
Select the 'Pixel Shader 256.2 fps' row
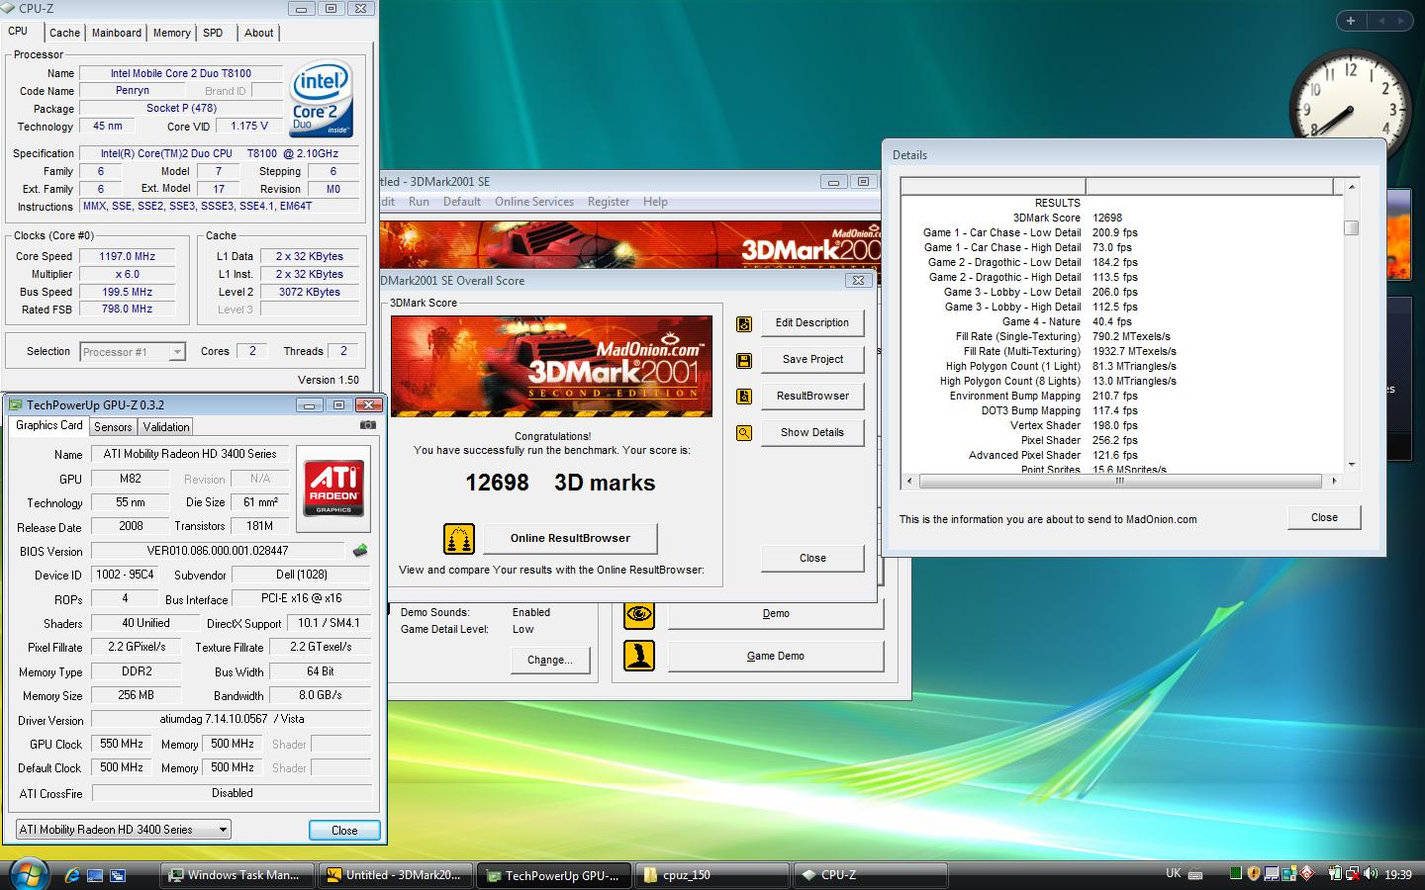(1122, 440)
